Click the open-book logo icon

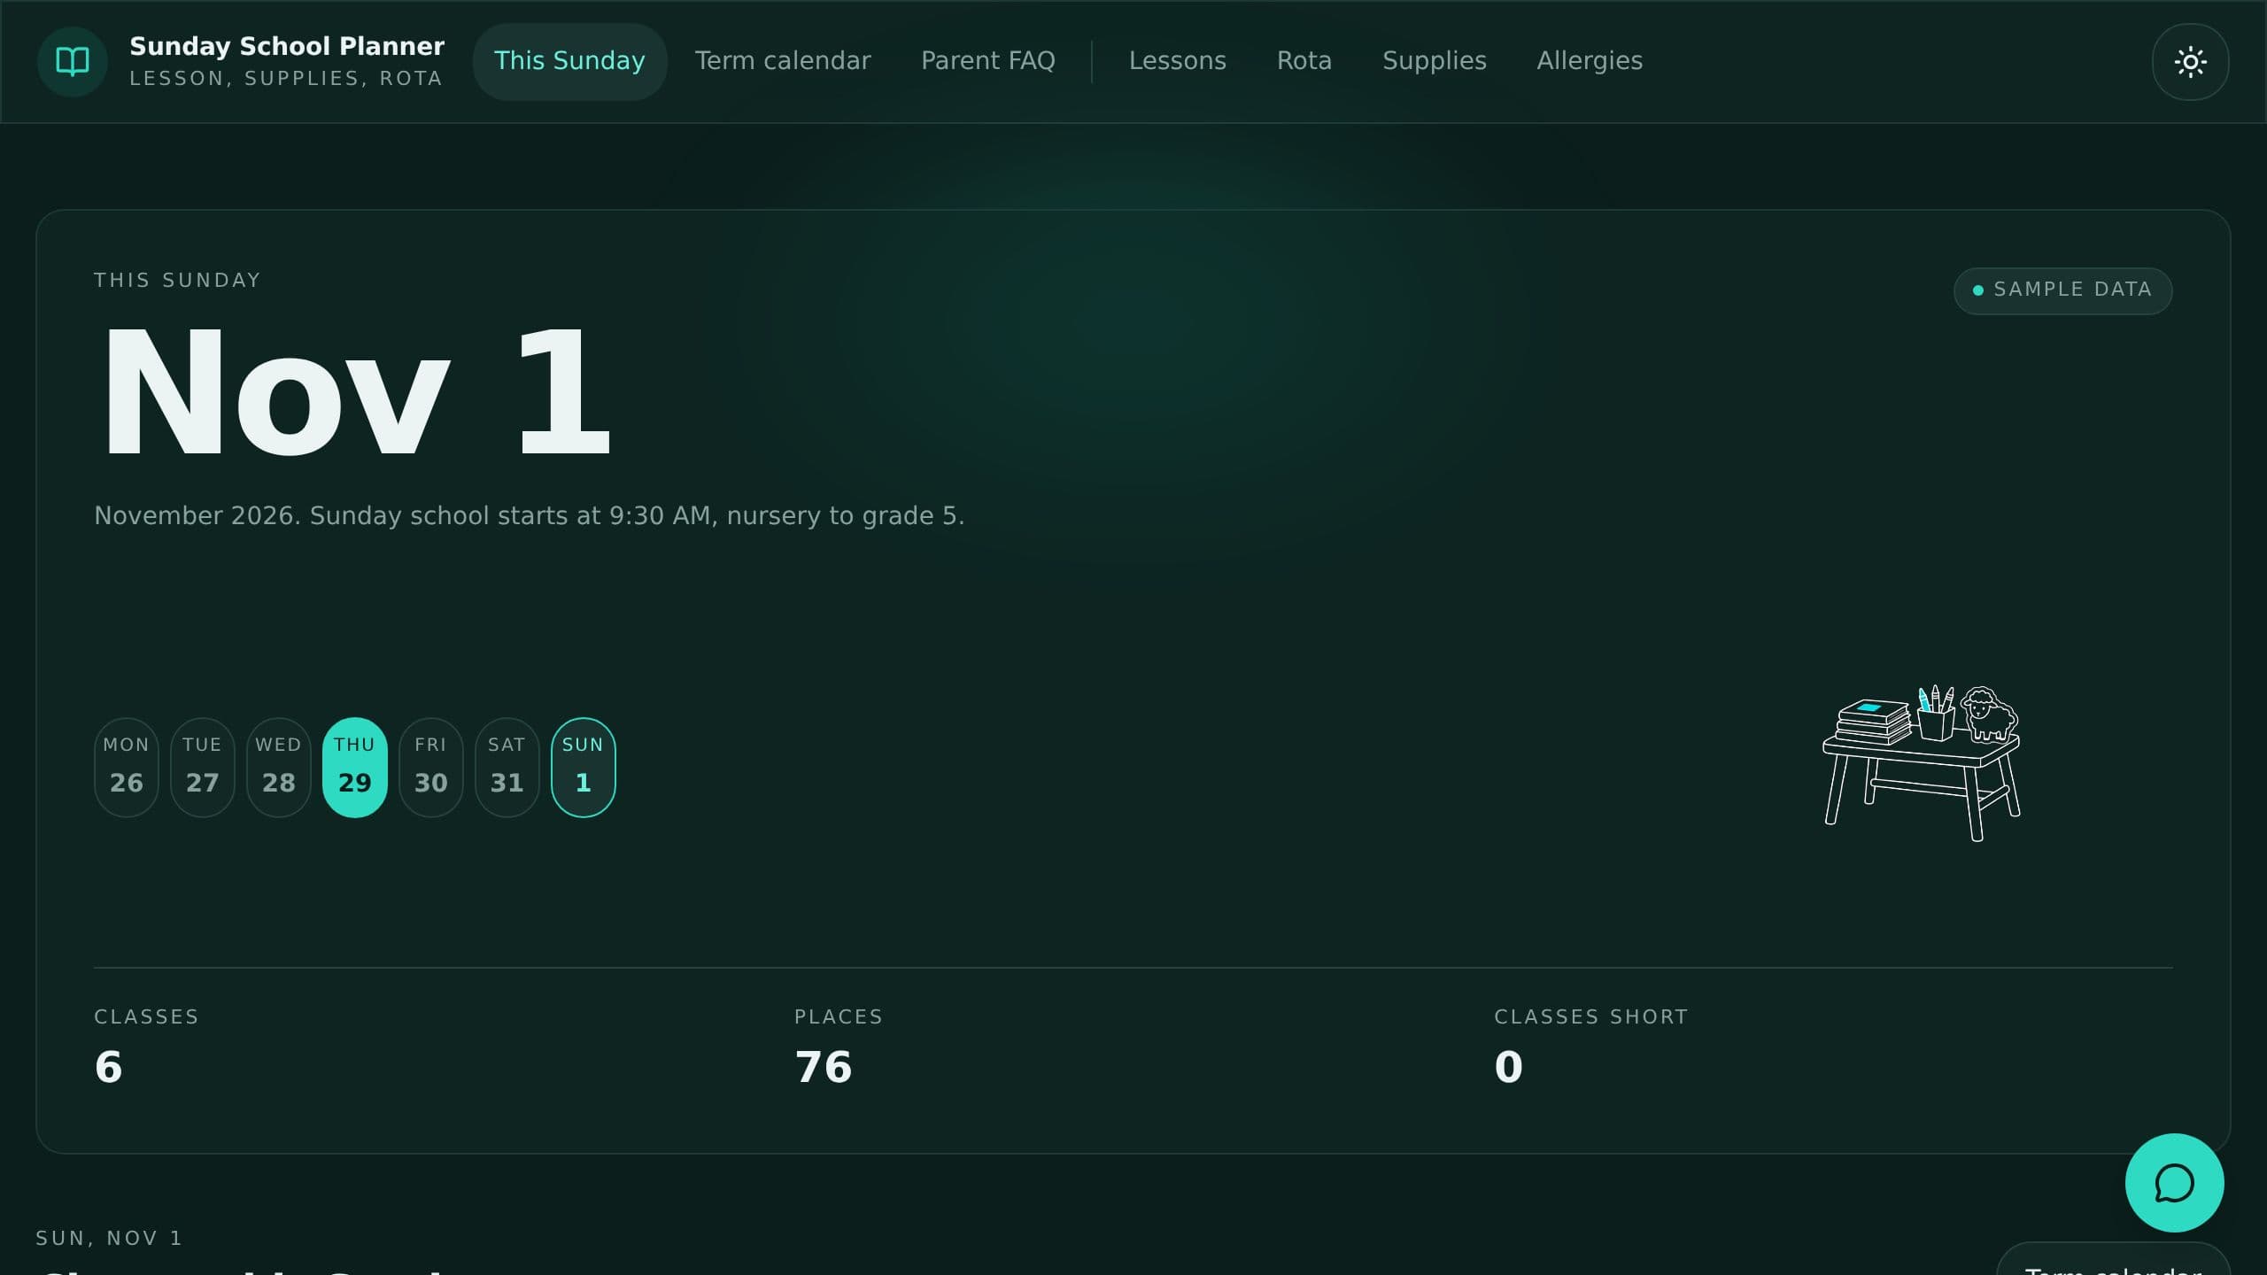click(x=73, y=61)
